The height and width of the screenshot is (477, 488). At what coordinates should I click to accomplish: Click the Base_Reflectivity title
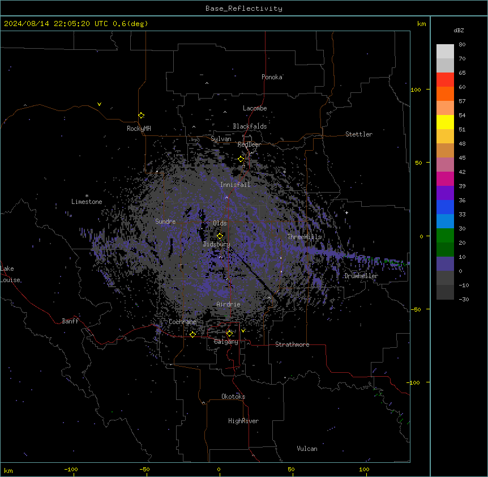[x=244, y=8]
